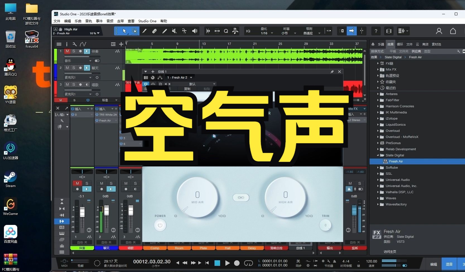Open track inspector 'i' icon
This screenshot has width=465, height=272.
pyautogui.click(x=67, y=44)
